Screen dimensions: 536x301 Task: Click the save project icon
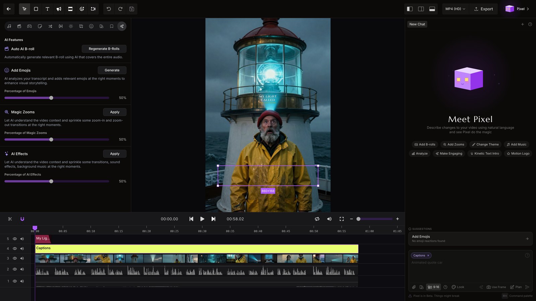132,9
